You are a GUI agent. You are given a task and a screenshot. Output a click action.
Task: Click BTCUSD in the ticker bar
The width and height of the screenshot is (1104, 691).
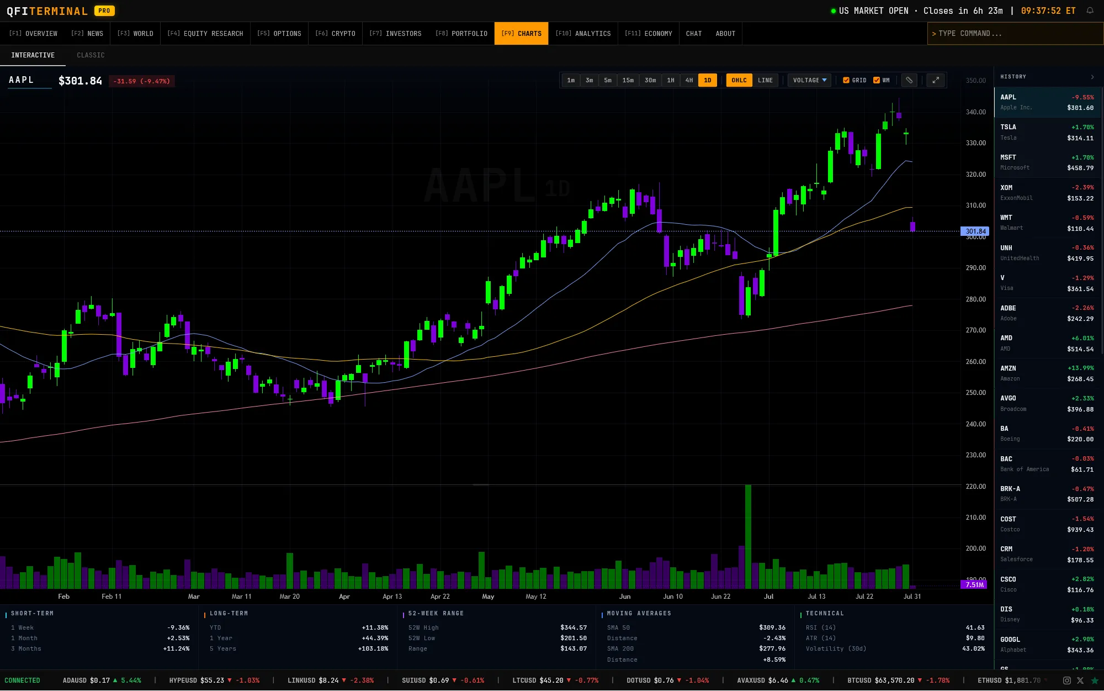click(899, 681)
